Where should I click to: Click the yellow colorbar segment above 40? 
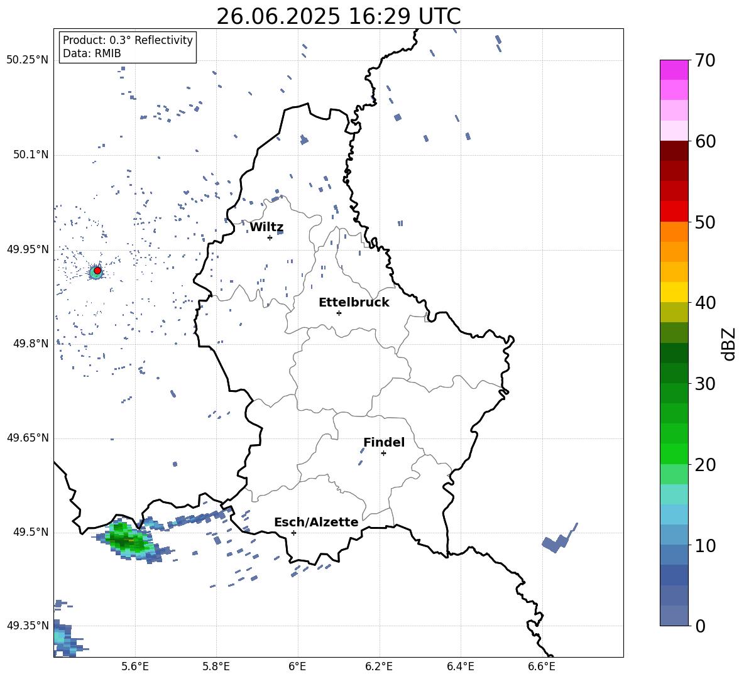[x=674, y=292]
